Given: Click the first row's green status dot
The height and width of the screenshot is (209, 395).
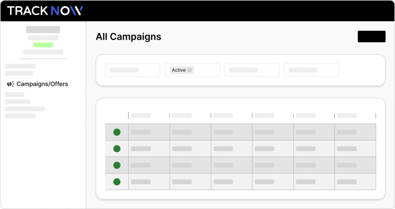Looking at the screenshot, I should pyautogui.click(x=117, y=132).
